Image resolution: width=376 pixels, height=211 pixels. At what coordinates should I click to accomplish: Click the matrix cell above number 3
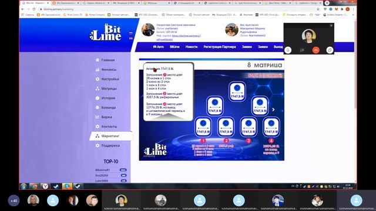click(249, 127)
